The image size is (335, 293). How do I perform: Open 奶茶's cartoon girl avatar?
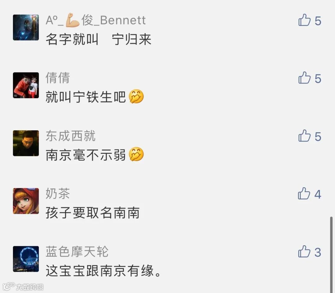coord(26,201)
